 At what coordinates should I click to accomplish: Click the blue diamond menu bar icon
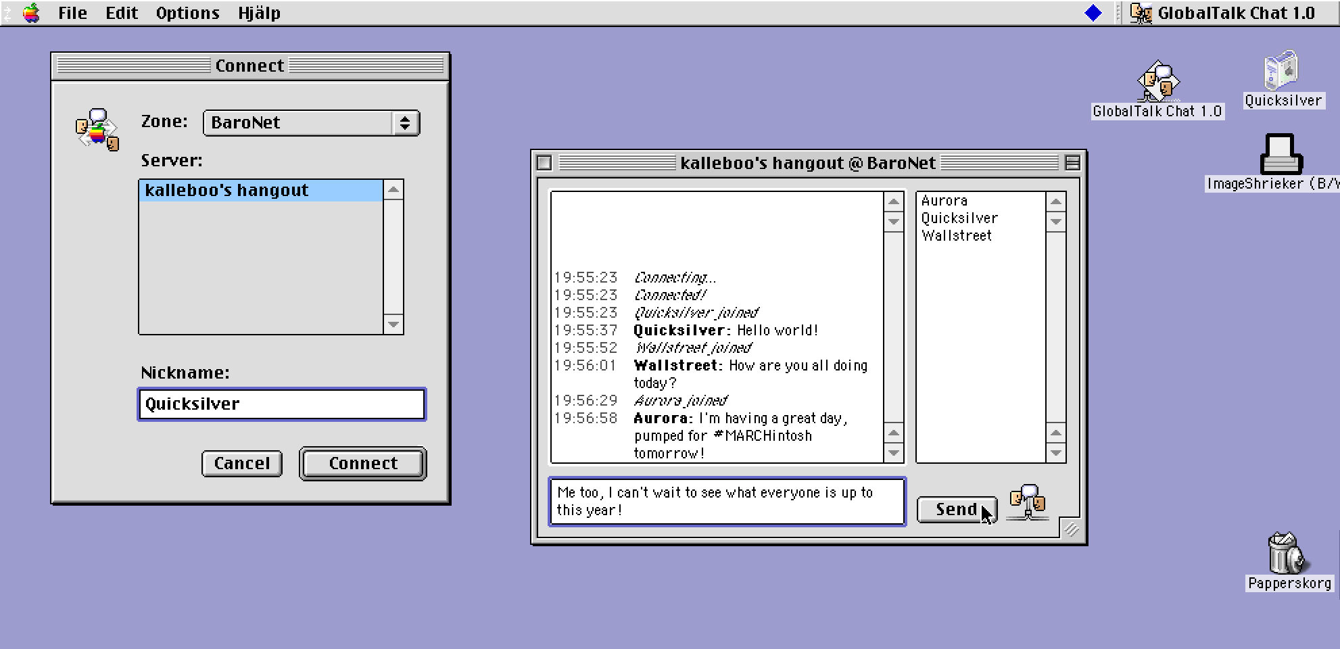pos(1093,13)
